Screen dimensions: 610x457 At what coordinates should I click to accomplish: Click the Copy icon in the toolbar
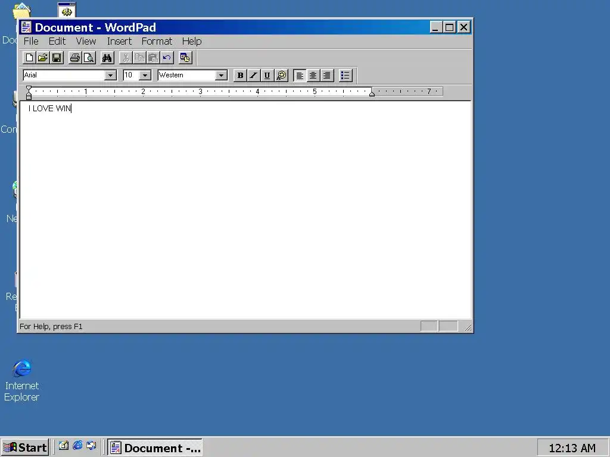(x=139, y=58)
